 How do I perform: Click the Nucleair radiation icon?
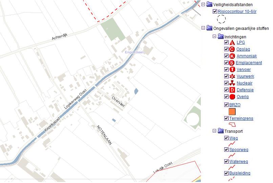click(x=232, y=84)
